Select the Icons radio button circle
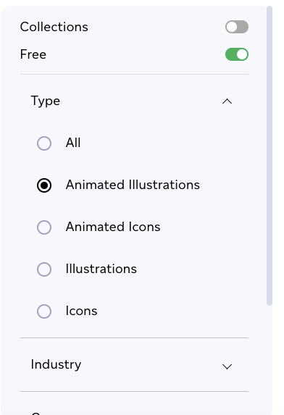The width and height of the screenshot is (284, 415). pos(44,311)
